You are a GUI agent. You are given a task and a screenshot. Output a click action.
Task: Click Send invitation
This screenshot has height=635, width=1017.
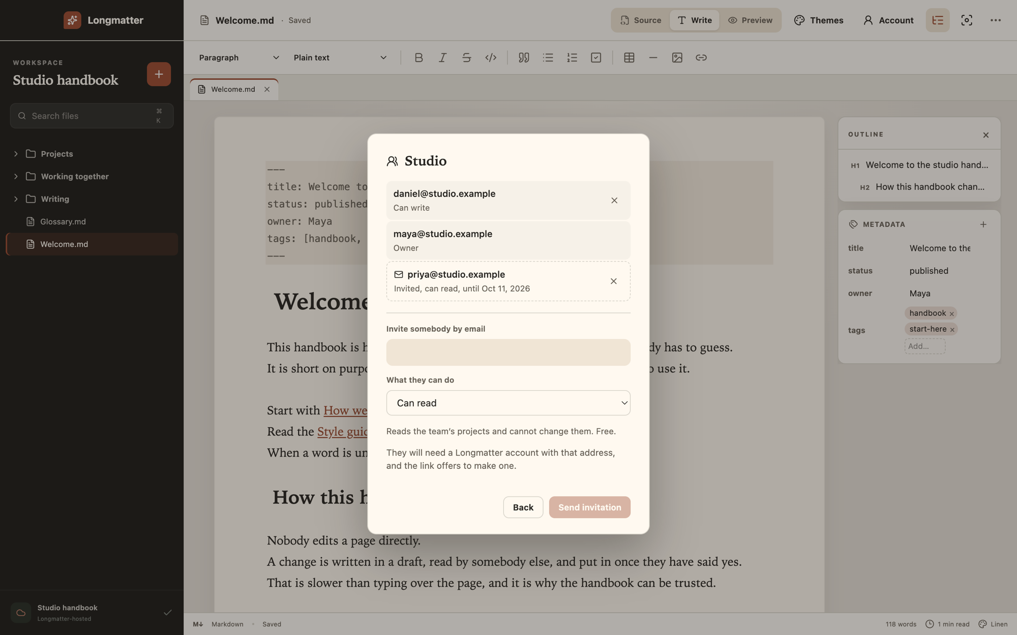(590, 507)
